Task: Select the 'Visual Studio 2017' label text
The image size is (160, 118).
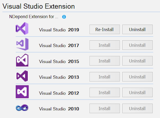Action: coord(59,45)
